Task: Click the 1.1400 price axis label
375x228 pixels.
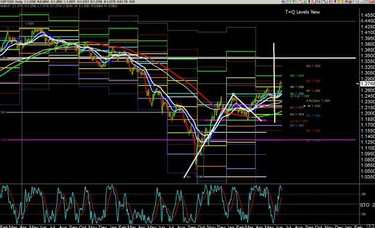Action: point(368,136)
